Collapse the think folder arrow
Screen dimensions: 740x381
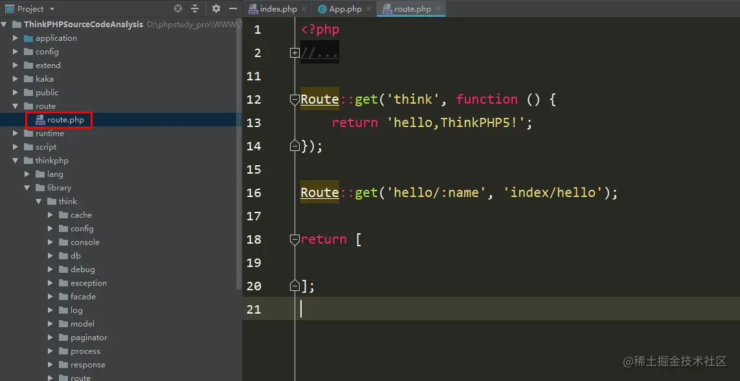(39, 202)
